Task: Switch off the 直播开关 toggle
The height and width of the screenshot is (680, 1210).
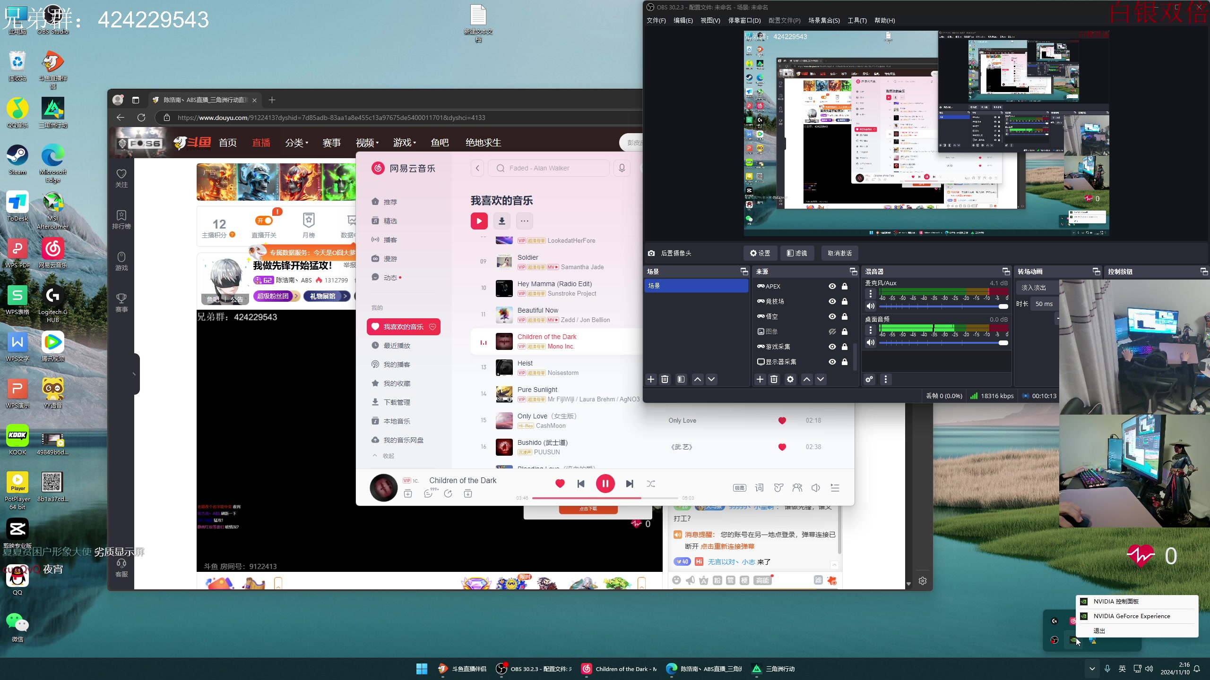Action: (x=264, y=221)
